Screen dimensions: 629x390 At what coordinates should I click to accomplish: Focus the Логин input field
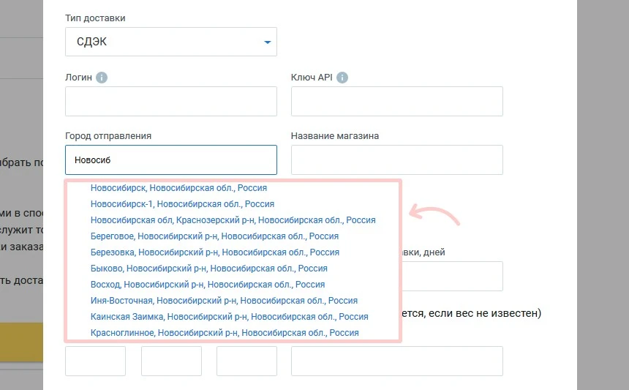point(170,101)
